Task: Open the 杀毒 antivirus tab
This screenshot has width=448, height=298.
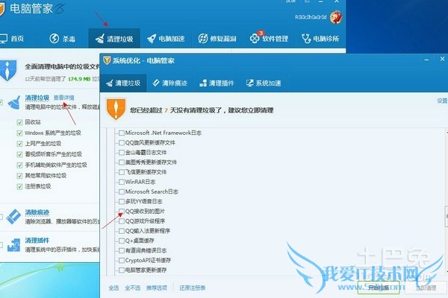Action: point(62,39)
